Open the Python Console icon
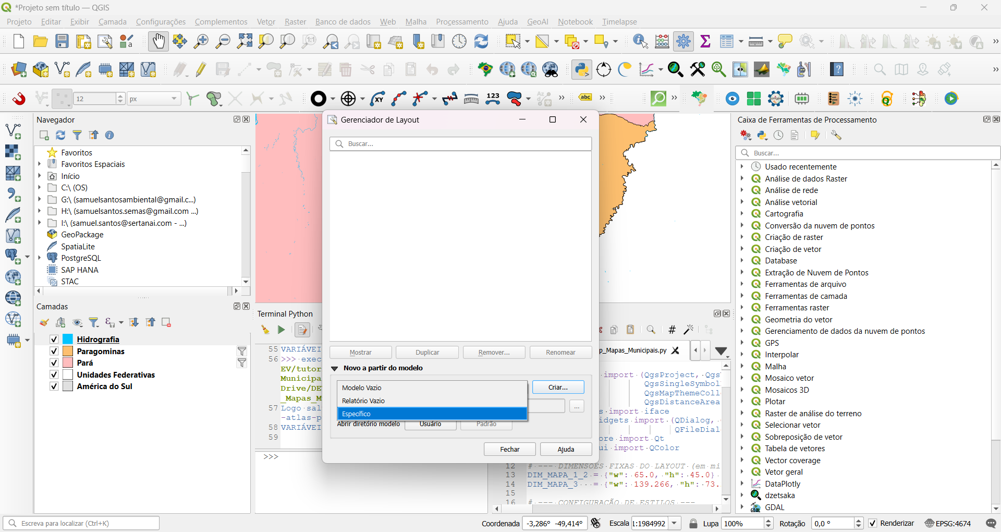1001x532 pixels. [x=581, y=69]
